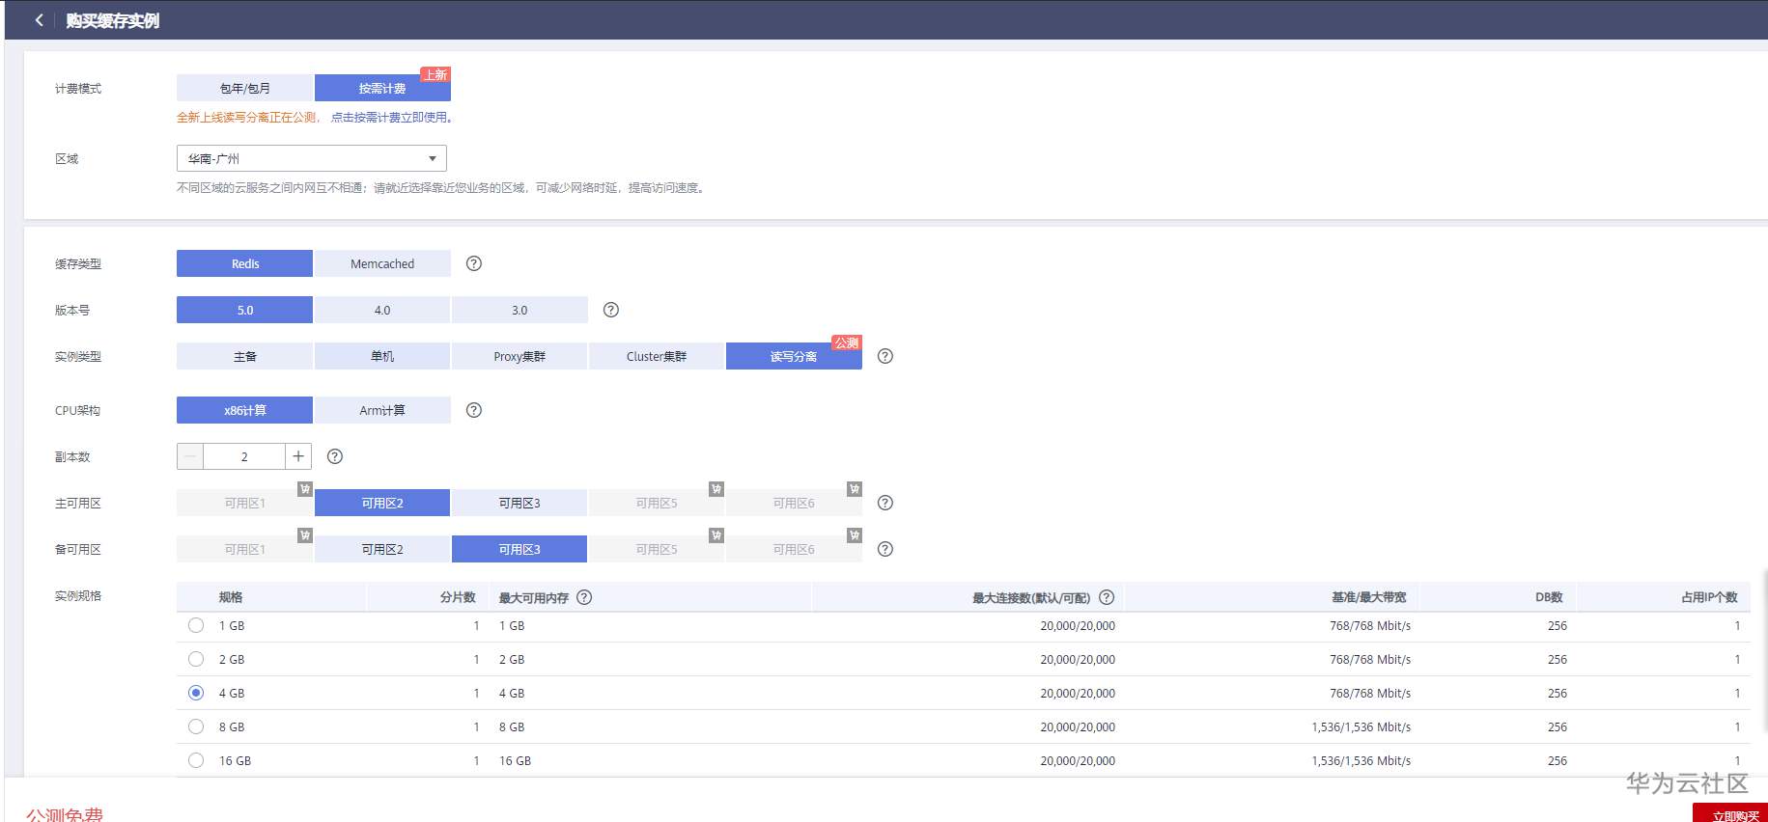This screenshot has height=822, width=1768.
Task: Select version 3.0
Action: tap(519, 310)
